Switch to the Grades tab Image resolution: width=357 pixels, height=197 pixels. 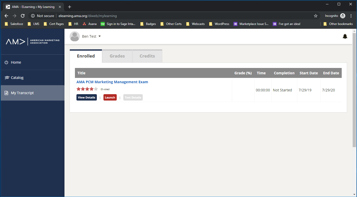[x=117, y=56]
